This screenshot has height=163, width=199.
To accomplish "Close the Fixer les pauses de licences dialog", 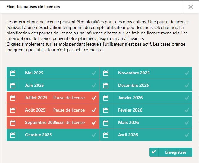I will point(191,7).
